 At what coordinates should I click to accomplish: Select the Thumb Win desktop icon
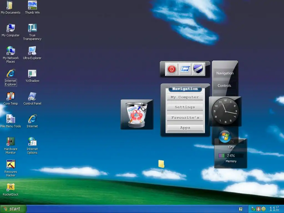tap(32, 7)
